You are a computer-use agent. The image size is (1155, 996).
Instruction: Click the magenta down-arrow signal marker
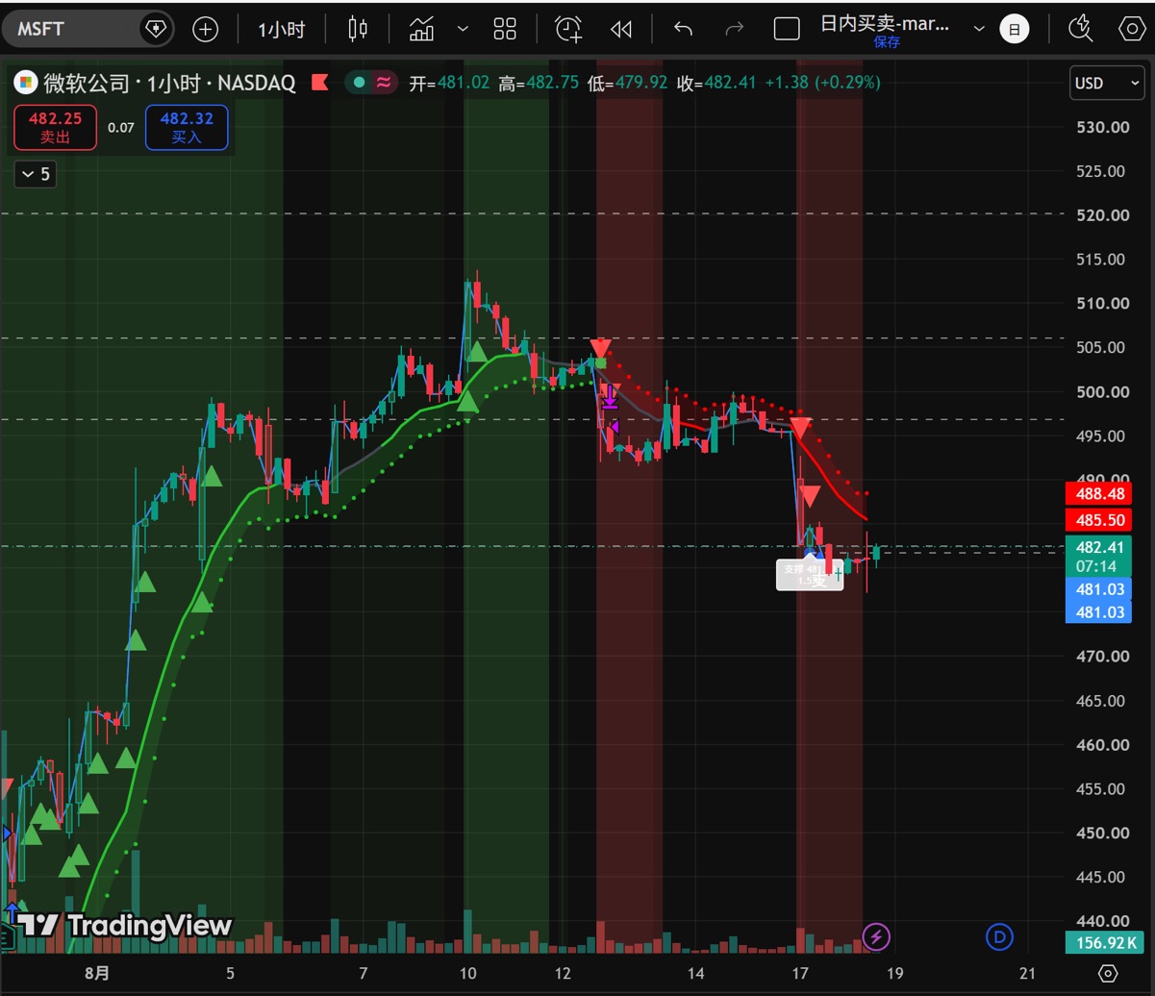pyautogui.click(x=609, y=397)
